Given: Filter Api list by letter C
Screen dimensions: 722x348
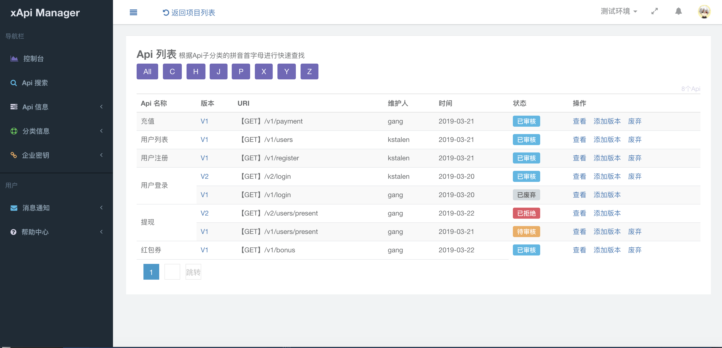Looking at the screenshot, I should (x=172, y=71).
